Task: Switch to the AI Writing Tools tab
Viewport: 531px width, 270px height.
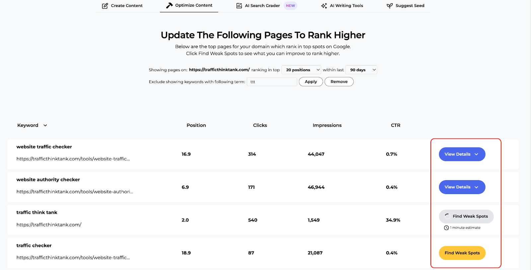Action: 346,6
